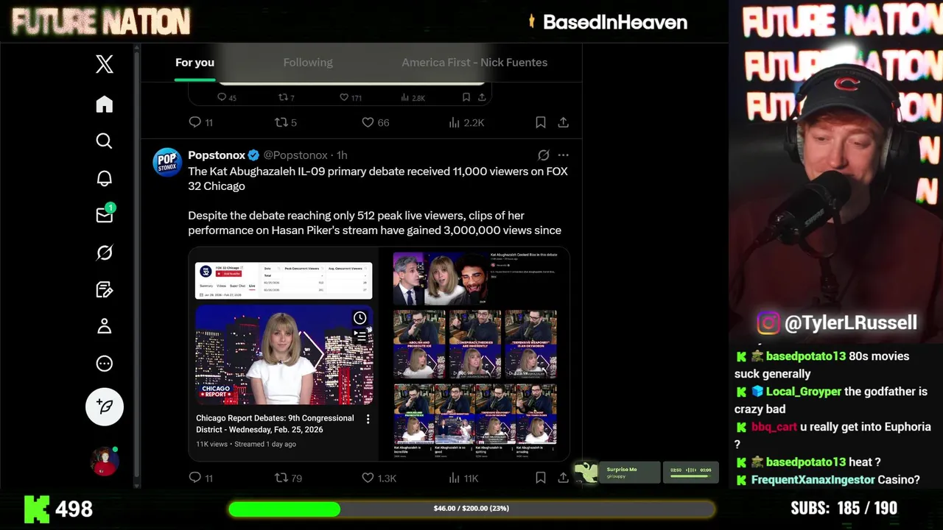Click the music player progress bar
Screen dimensions: 943x530
[691, 477]
